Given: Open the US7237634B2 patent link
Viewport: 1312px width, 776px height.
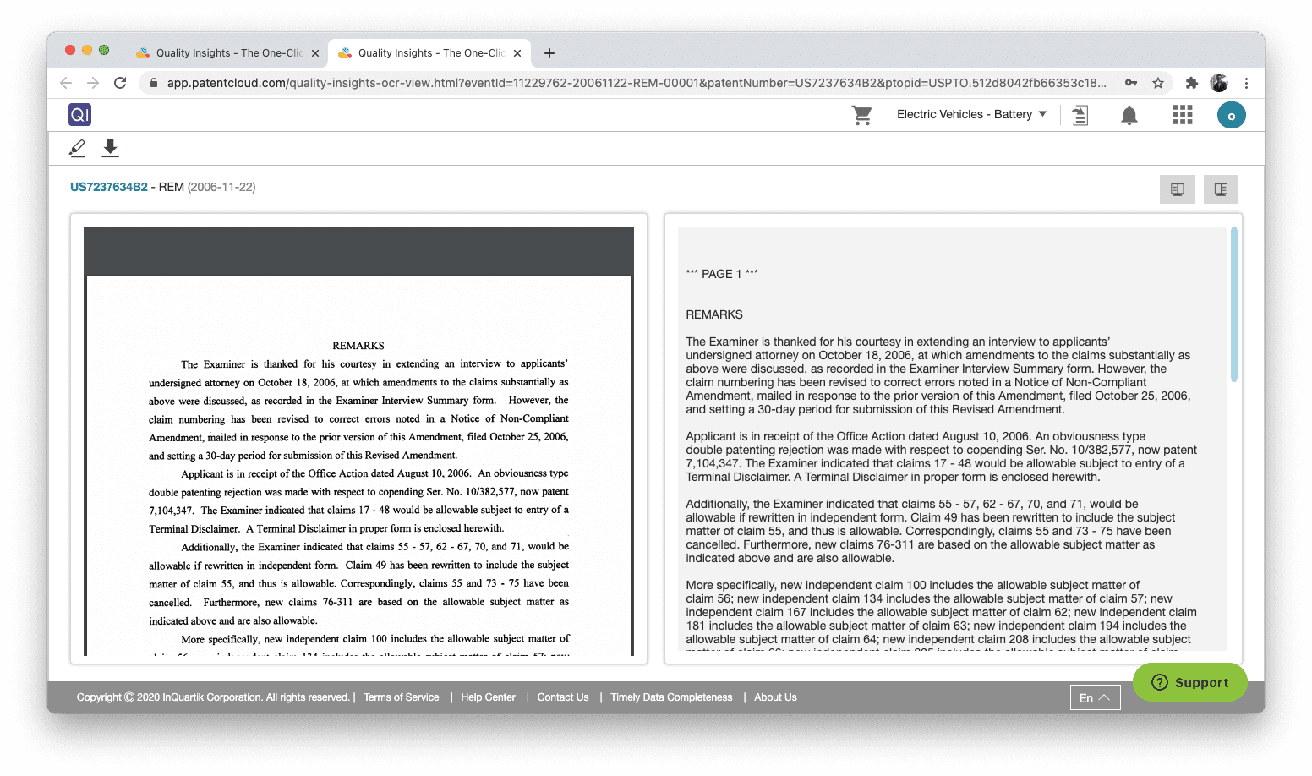Looking at the screenshot, I should 108,187.
